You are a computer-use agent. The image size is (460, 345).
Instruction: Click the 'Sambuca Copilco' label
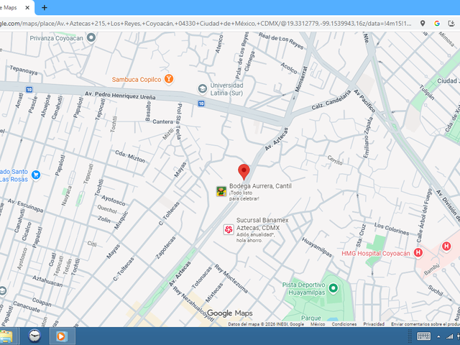tap(137, 80)
